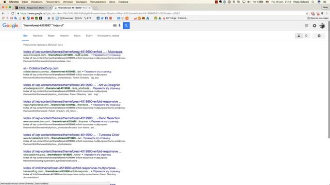
Task: Close the themeforest-4519990 browser tab
Action: [x=89, y=8]
